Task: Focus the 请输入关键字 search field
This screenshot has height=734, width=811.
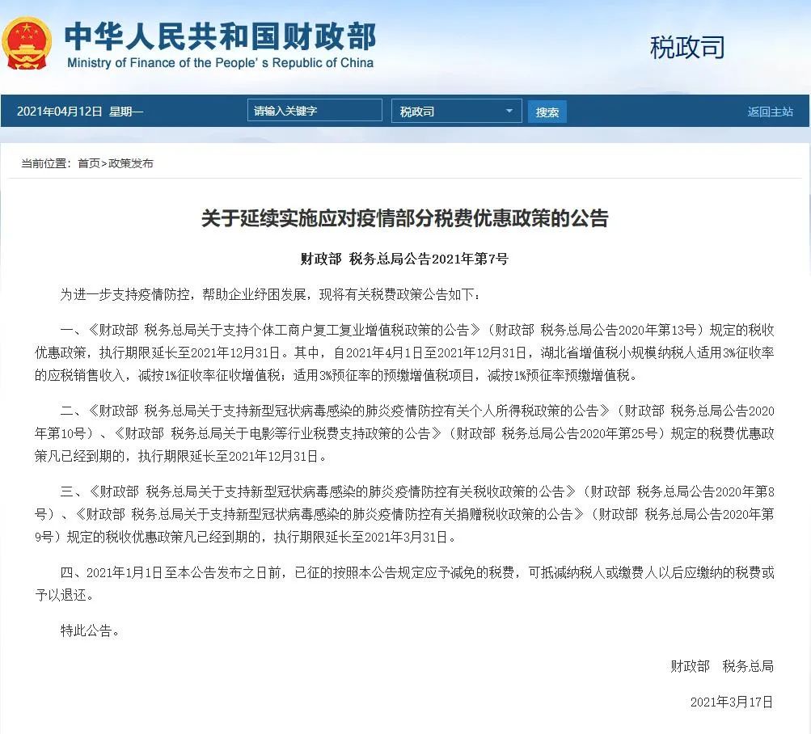Action: [x=315, y=111]
